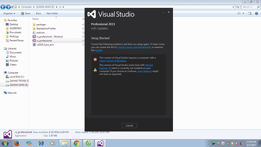
Task: Refresh the Explorer folder view
Action: [238, 7]
